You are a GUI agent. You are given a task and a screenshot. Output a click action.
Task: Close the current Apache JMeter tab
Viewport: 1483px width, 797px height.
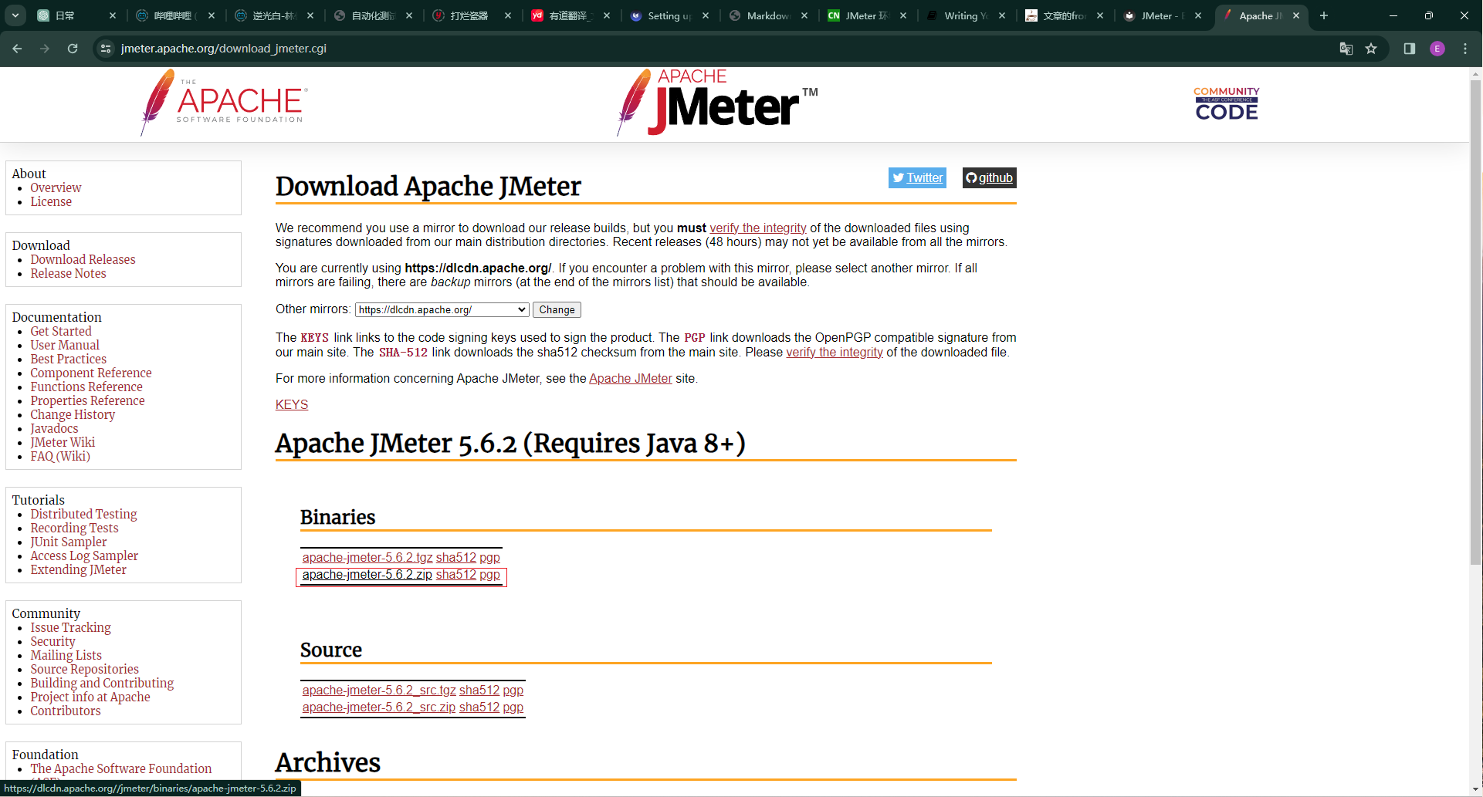point(1296,15)
